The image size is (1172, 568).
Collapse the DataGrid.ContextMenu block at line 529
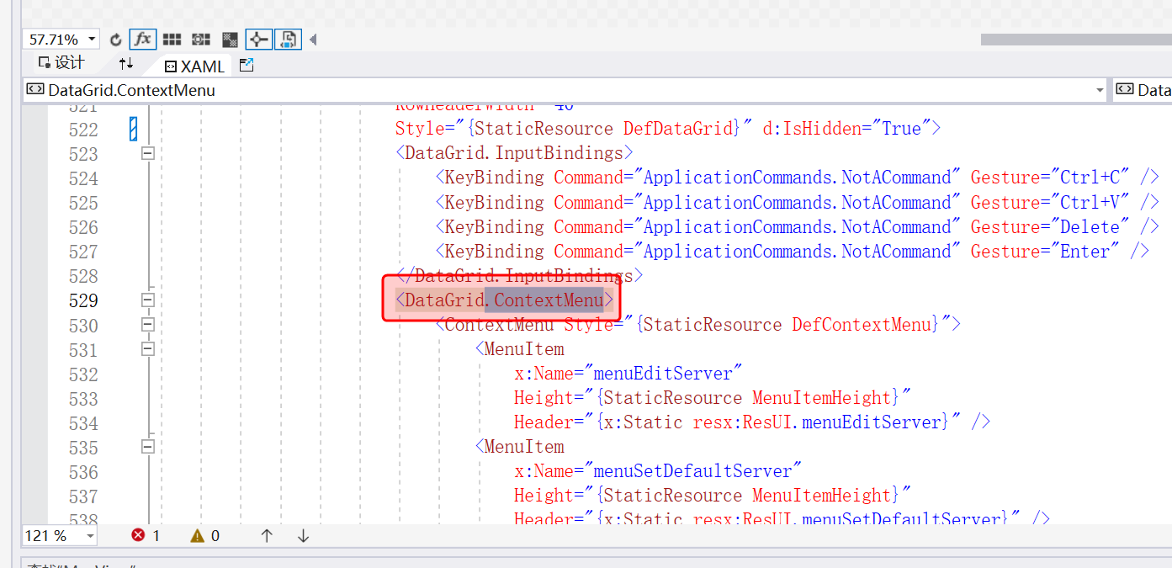point(148,300)
